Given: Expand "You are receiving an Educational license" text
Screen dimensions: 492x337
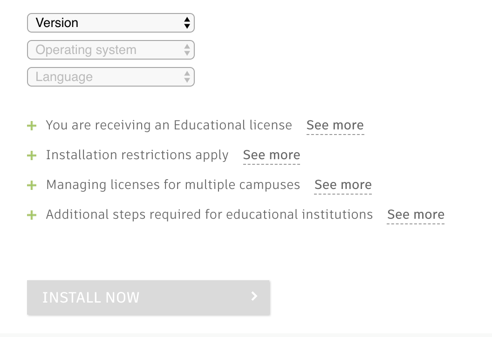Looking at the screenshot, I should (169, 125).
